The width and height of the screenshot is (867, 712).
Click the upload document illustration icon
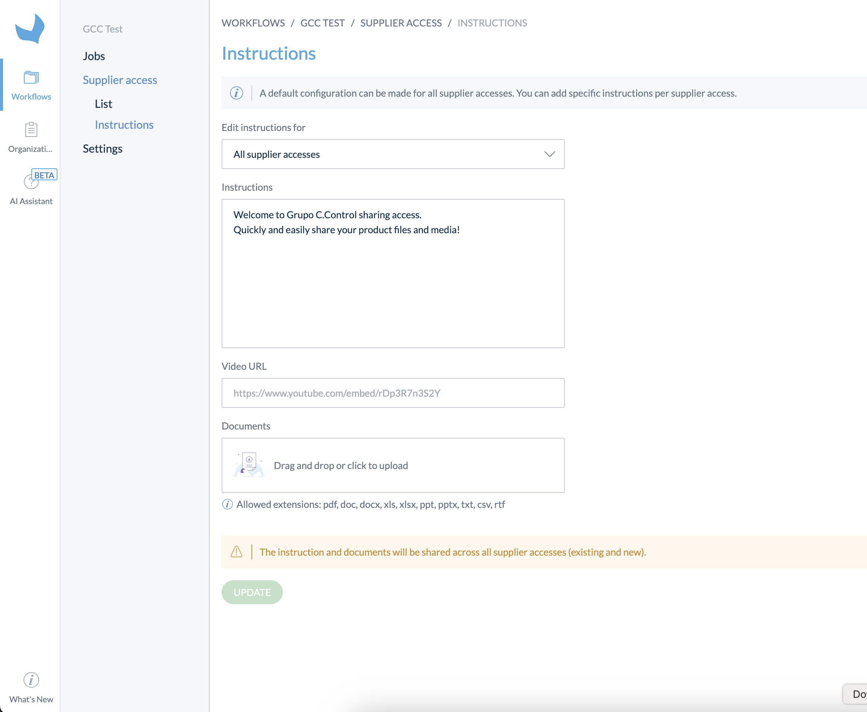pos(249,465)
